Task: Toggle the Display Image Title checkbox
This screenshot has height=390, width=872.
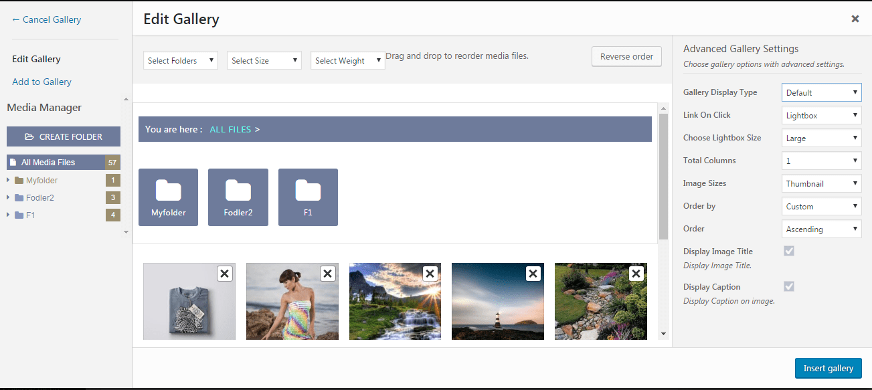Action: click(788, 251)
